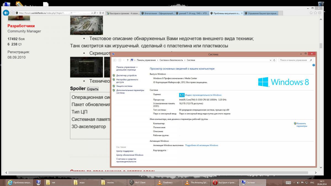The image size is (331, 186).
Task: Refresh the System control panel address bar
Action: coord(274,60)
